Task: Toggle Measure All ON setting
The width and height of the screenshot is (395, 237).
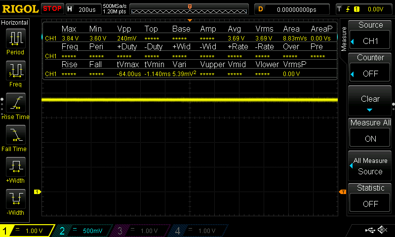Action: click(x=370, y=132)
